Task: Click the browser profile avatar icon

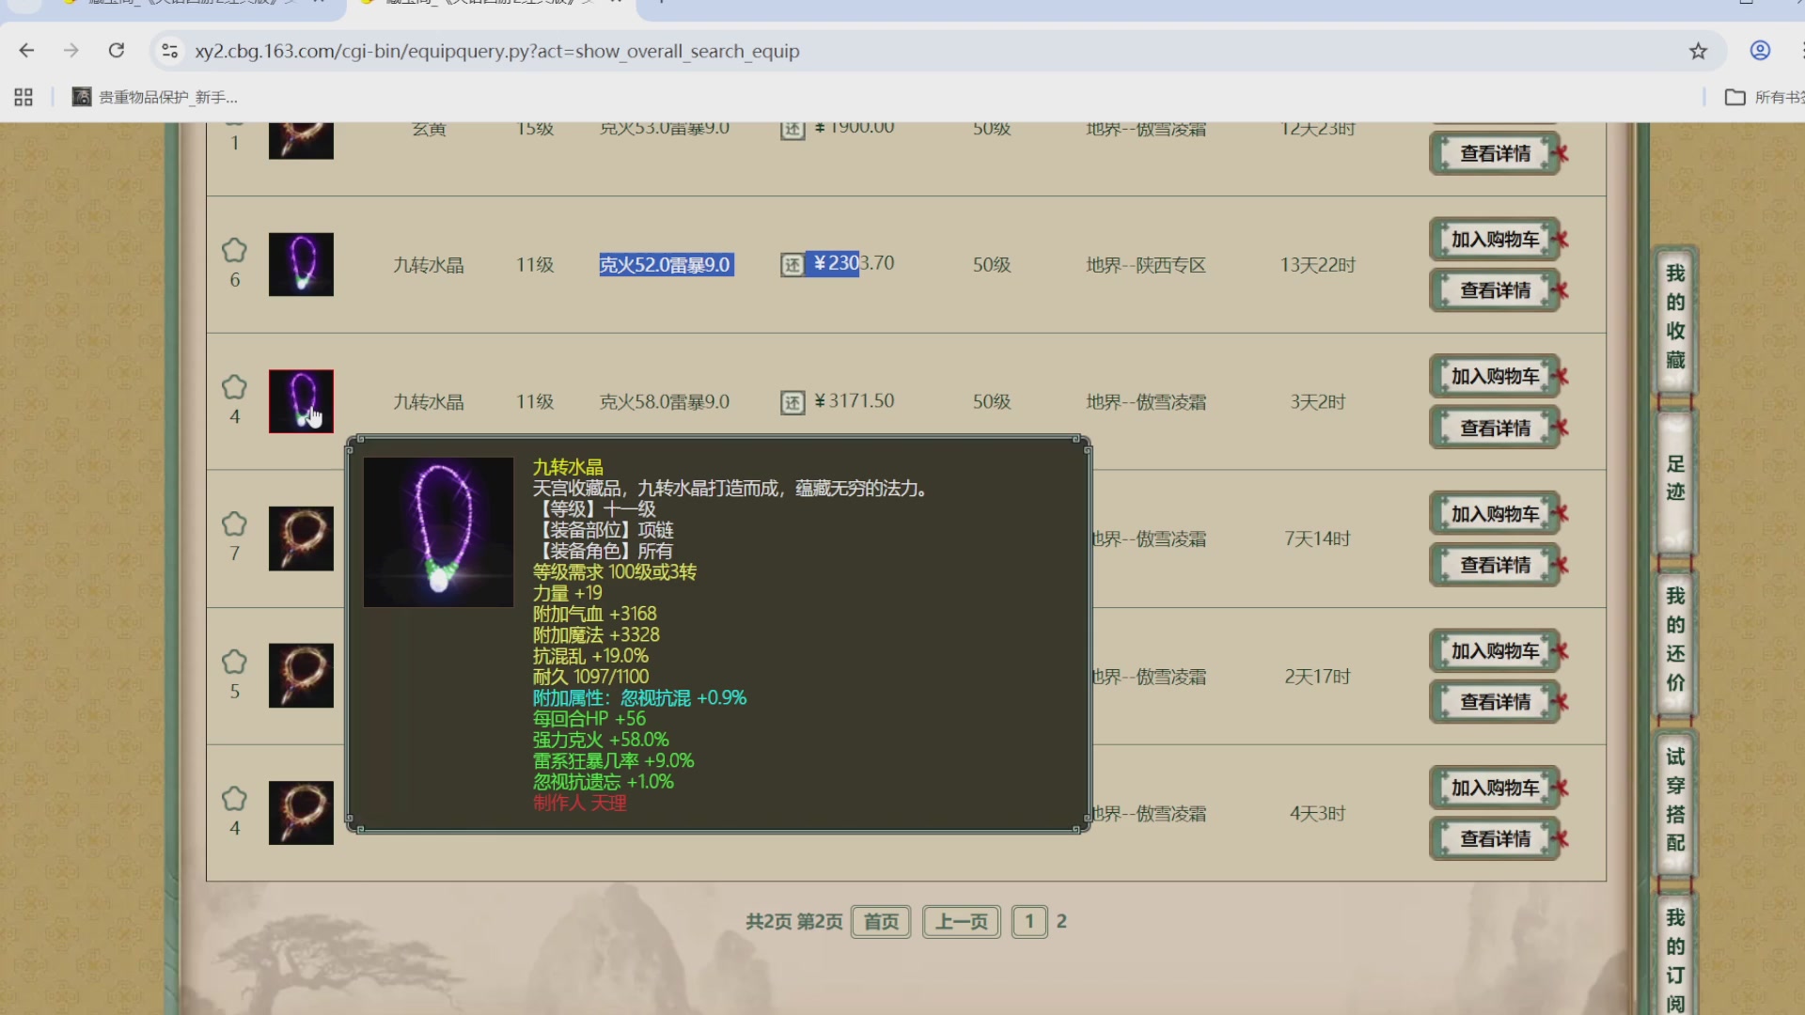Action: [1759, 51]
